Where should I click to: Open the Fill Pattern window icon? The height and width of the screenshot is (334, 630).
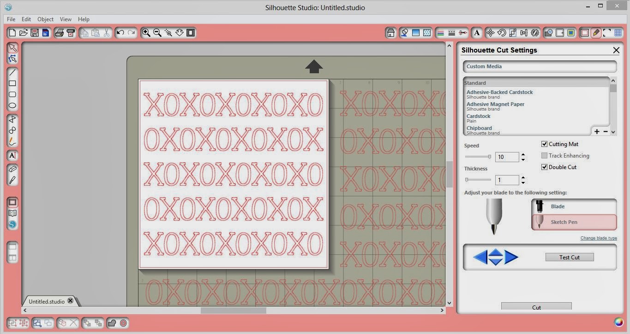427,33
